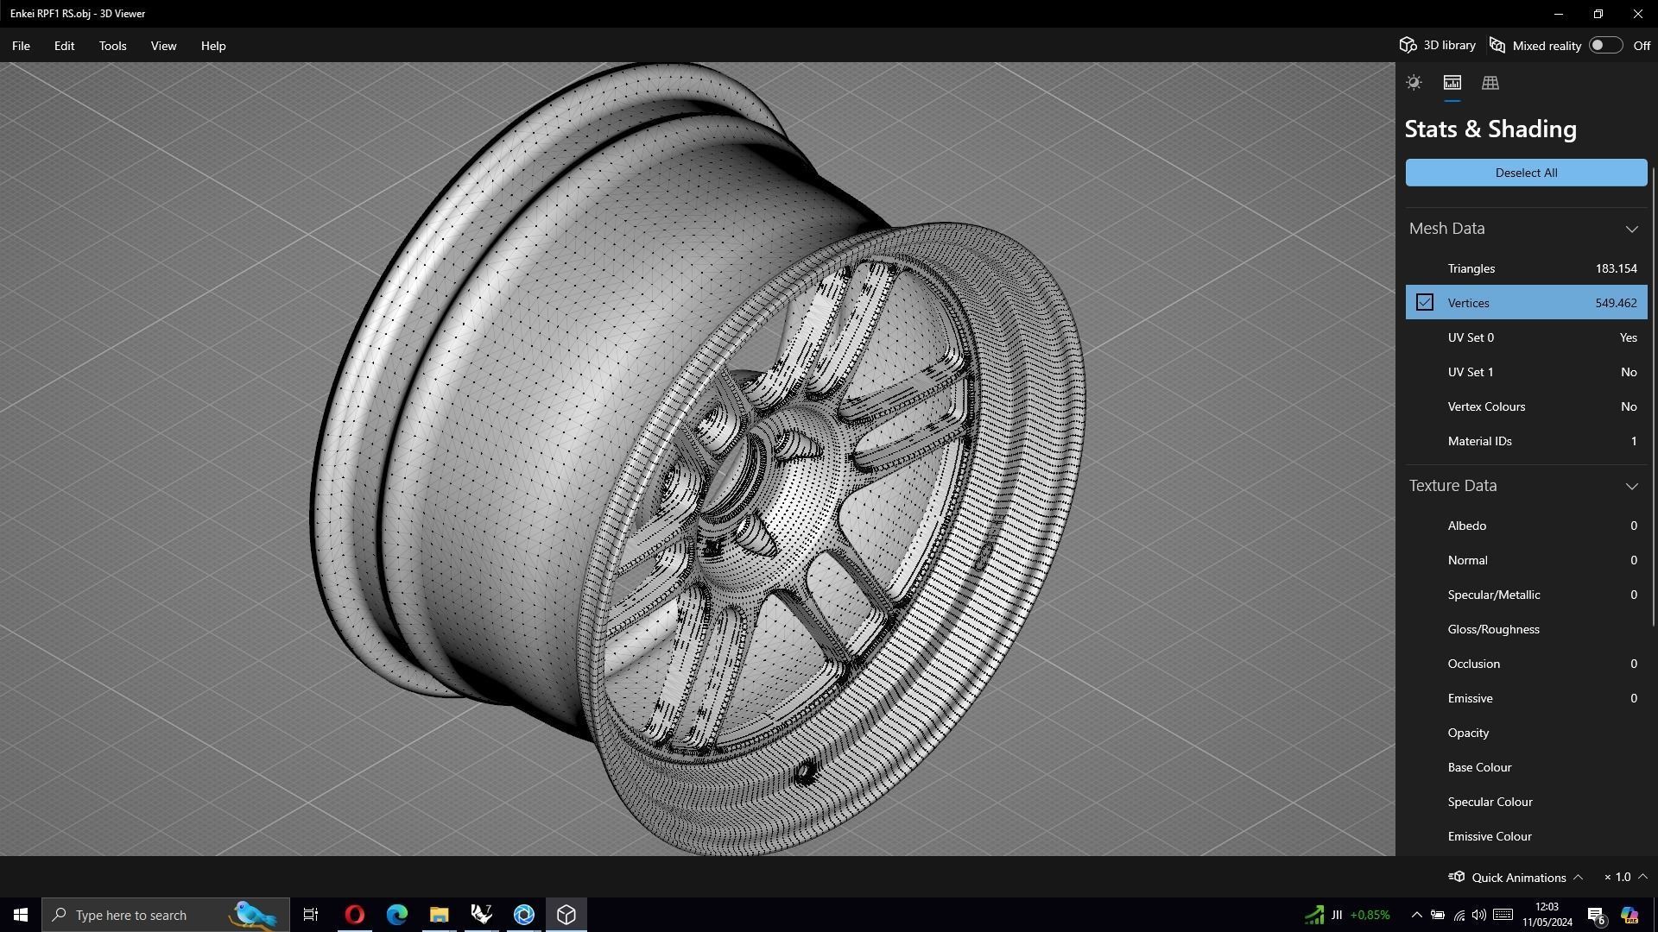Select the UV Set 0 row
This screenshot has height=932, width=1658.
click(x=1526, y=337)
